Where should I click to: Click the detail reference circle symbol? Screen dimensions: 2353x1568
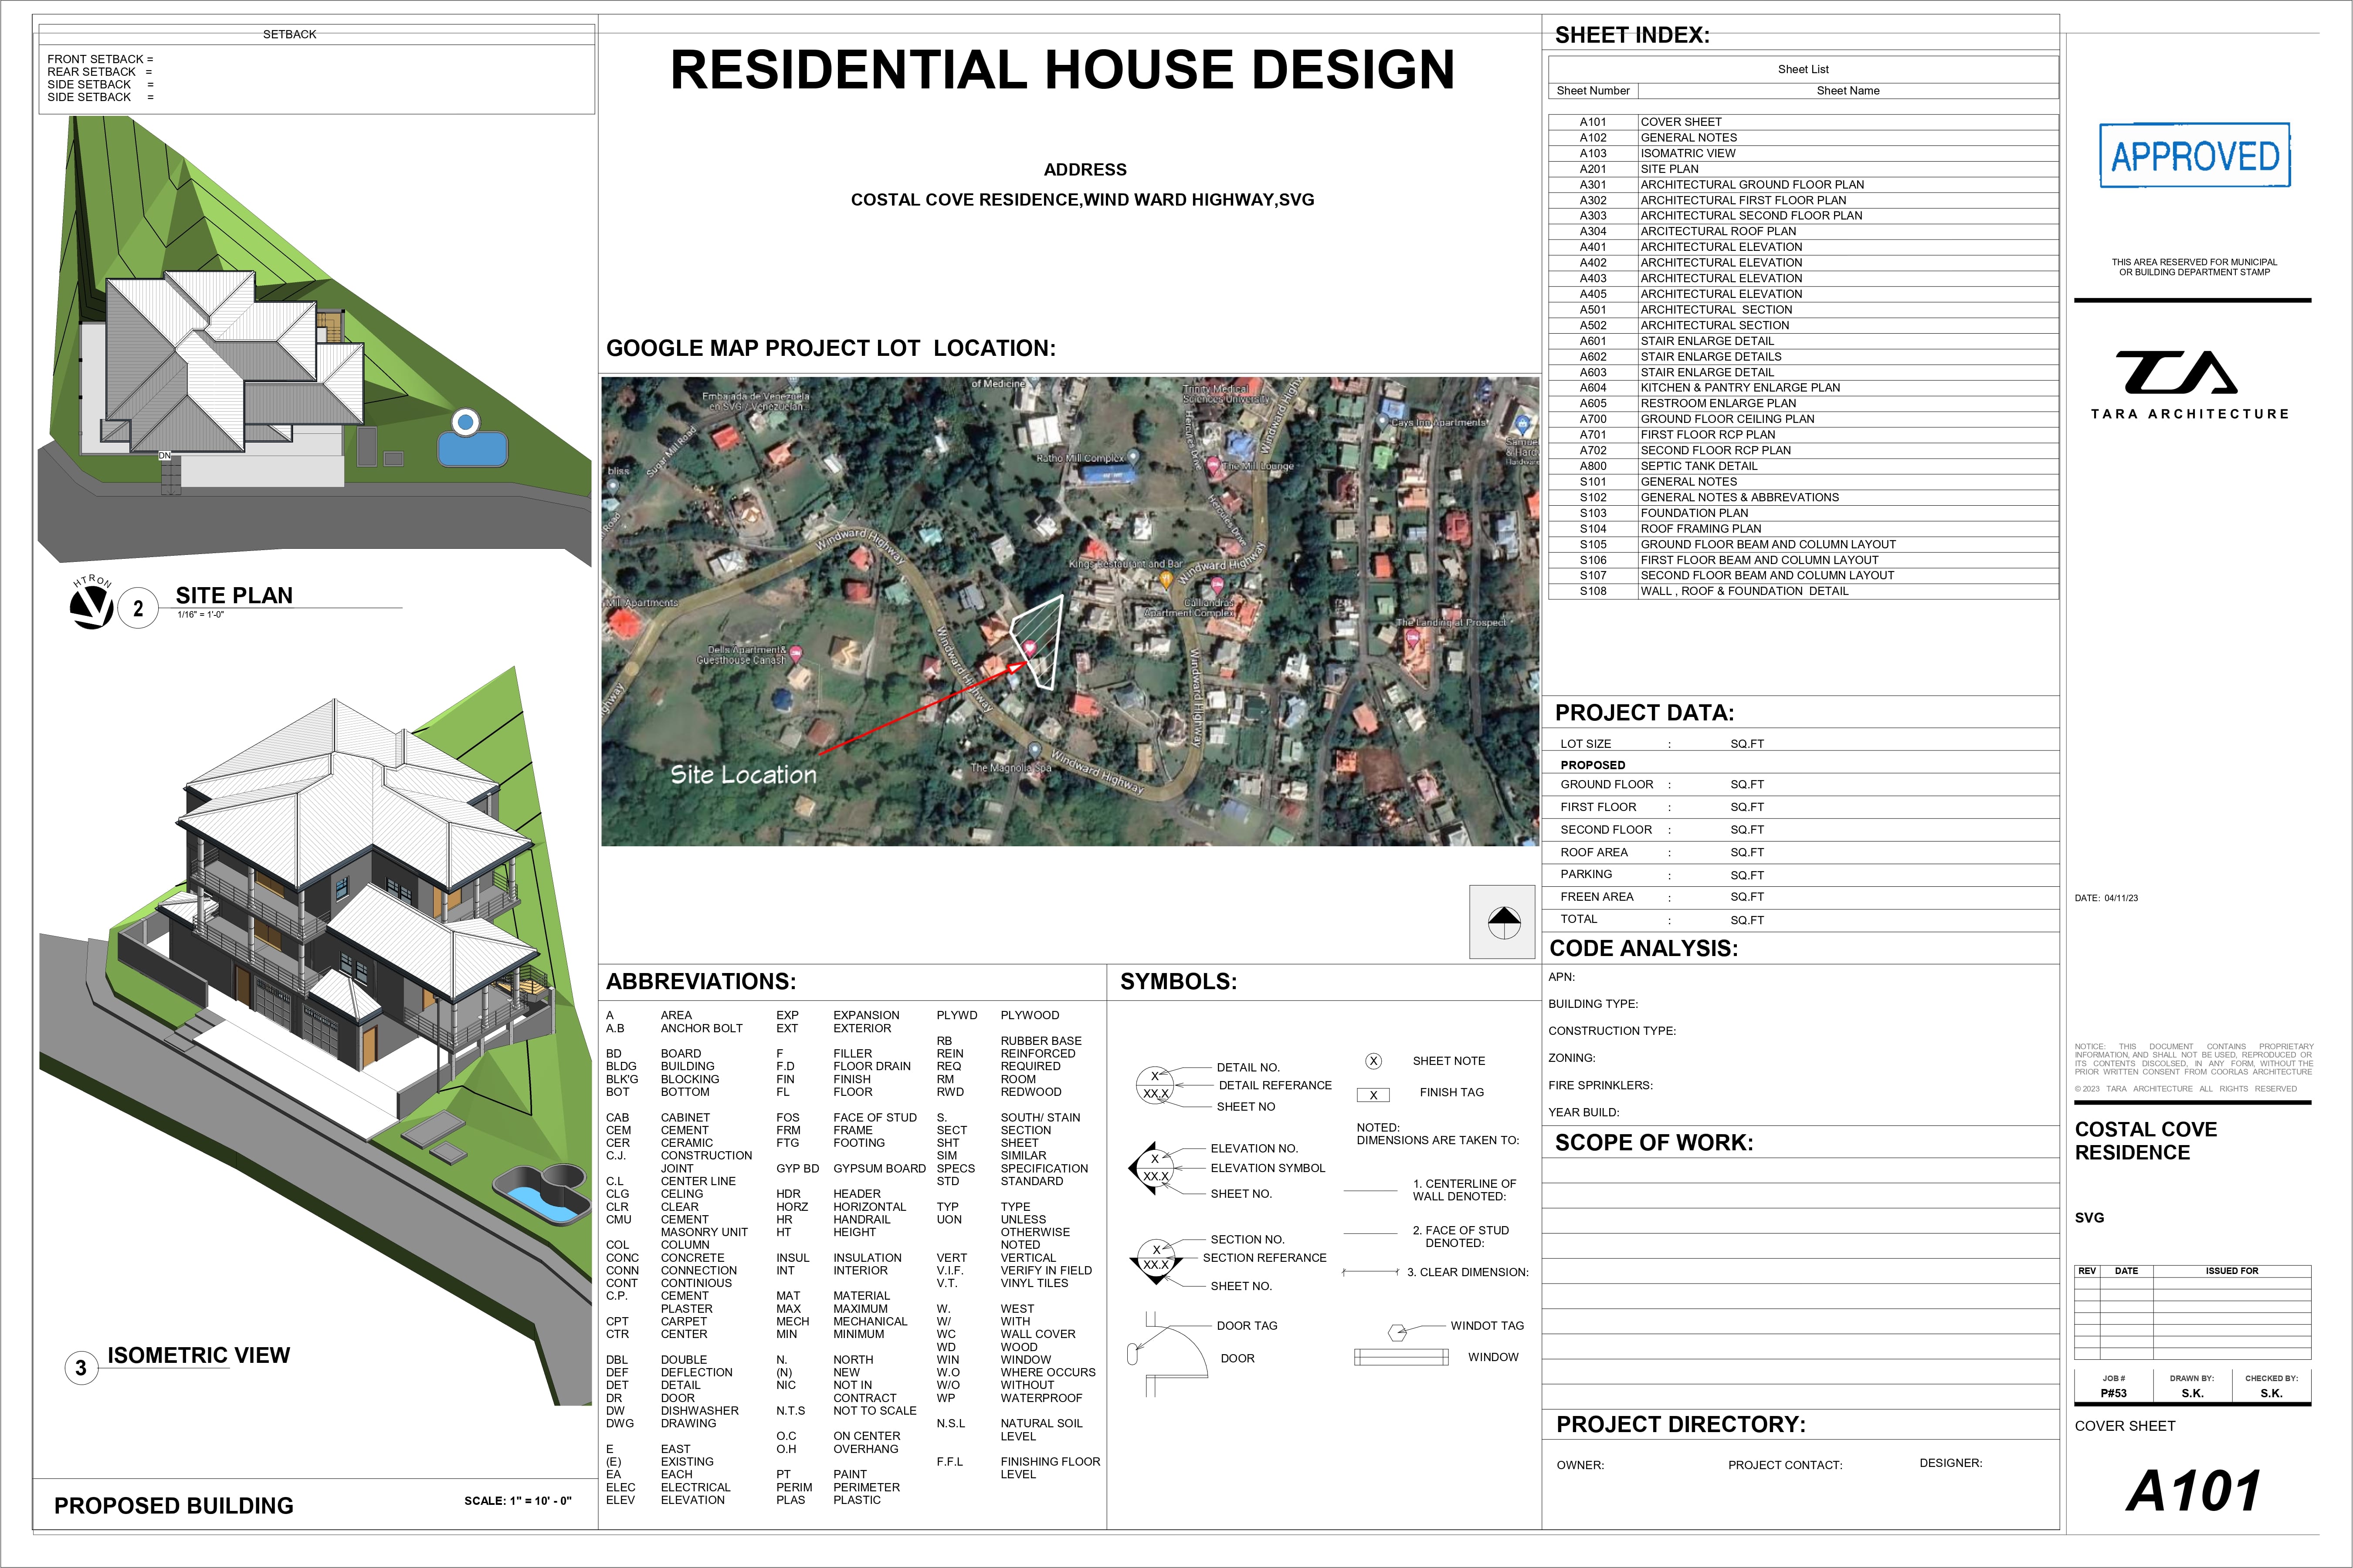(x=1156, y=1085)
